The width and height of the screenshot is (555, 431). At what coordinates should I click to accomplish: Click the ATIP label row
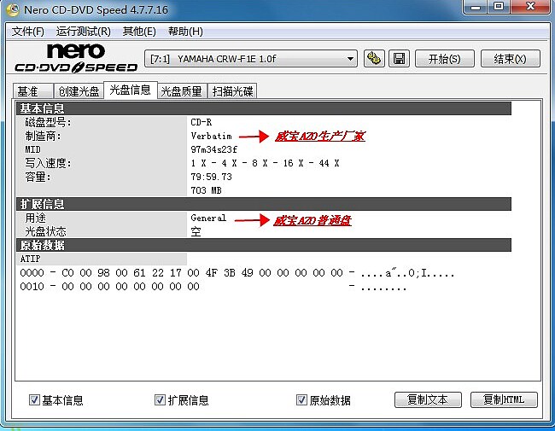tap(102, 259)
